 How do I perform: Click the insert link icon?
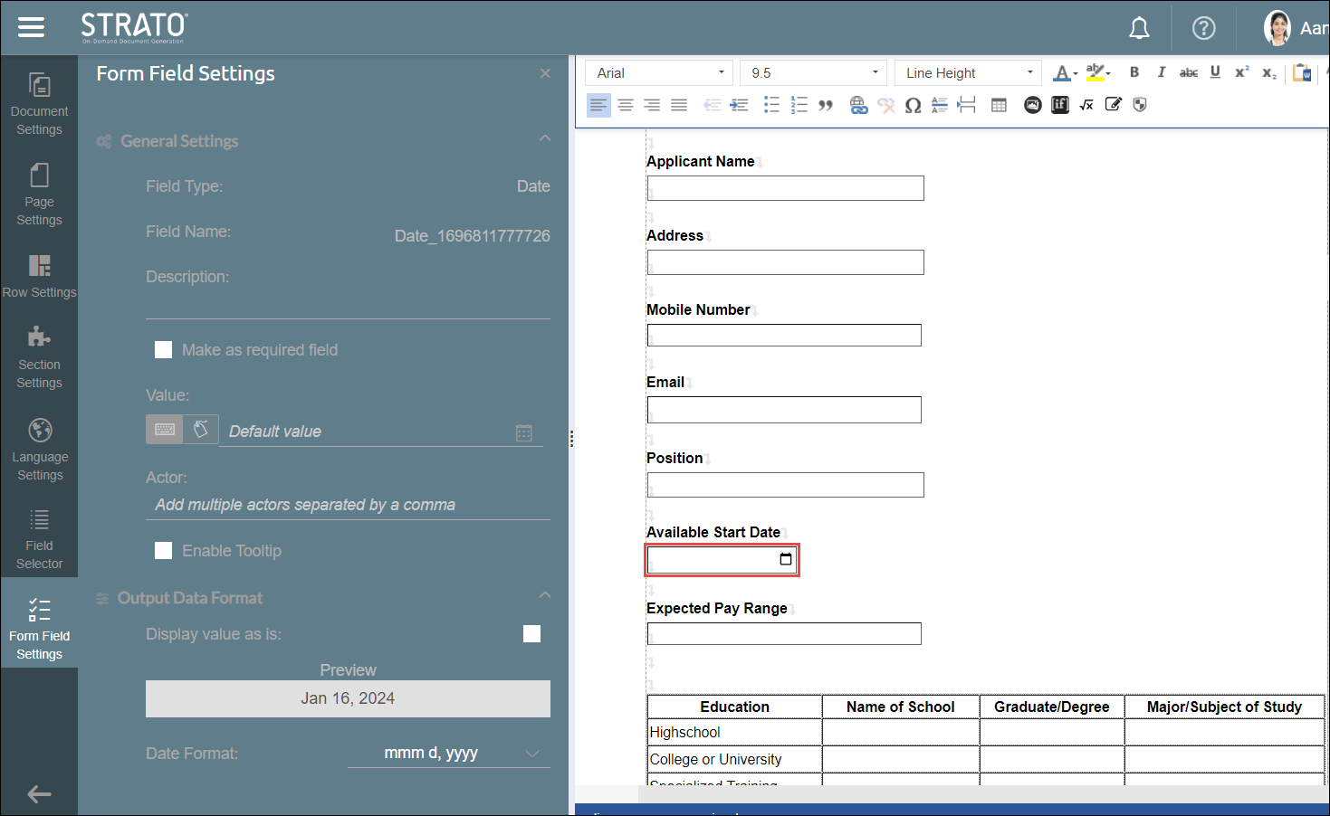coord(858,106)
